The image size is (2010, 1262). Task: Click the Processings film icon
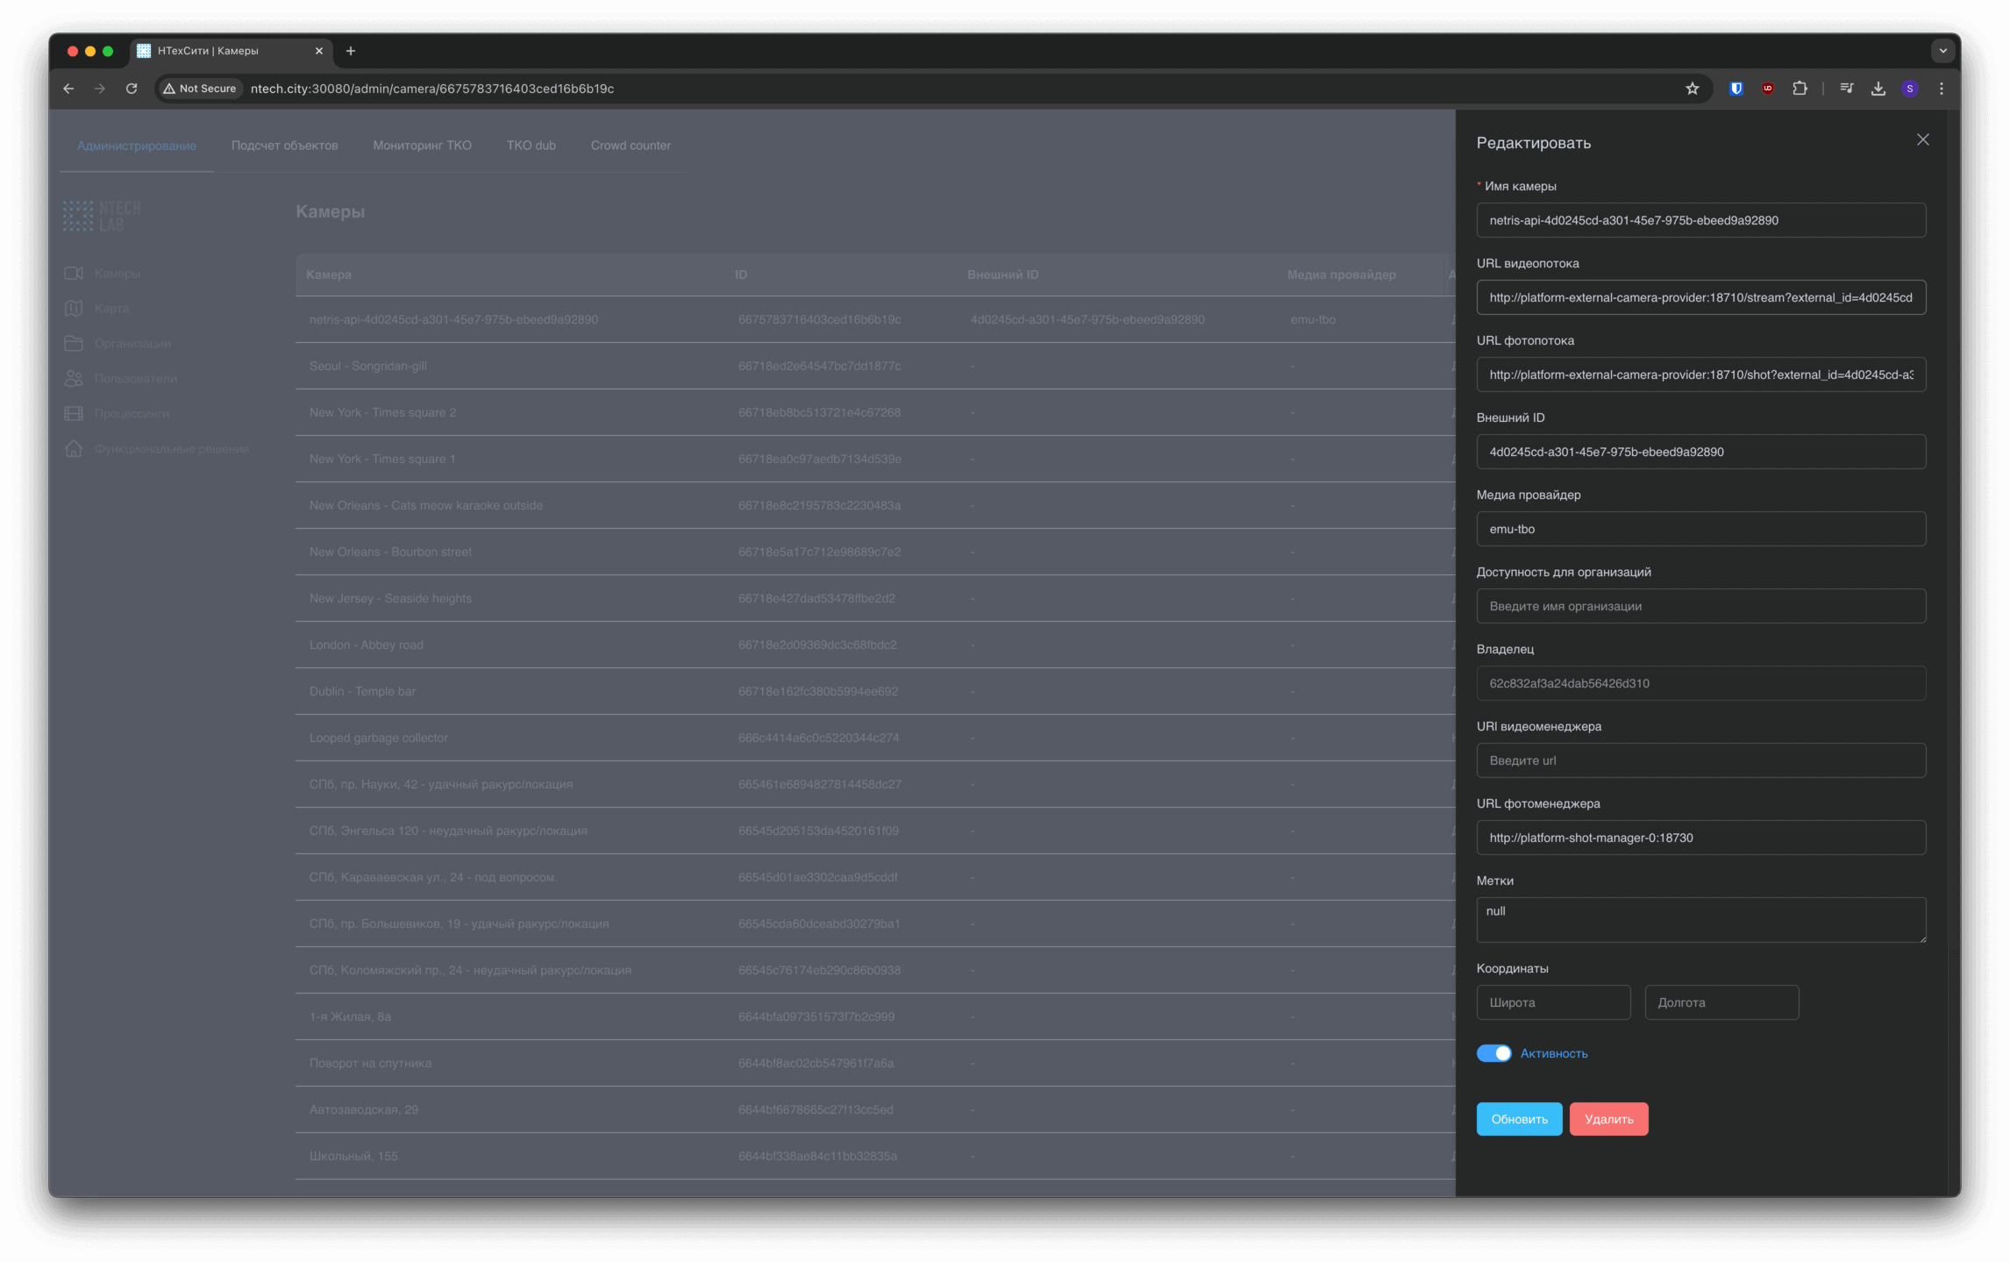(74, 414)
